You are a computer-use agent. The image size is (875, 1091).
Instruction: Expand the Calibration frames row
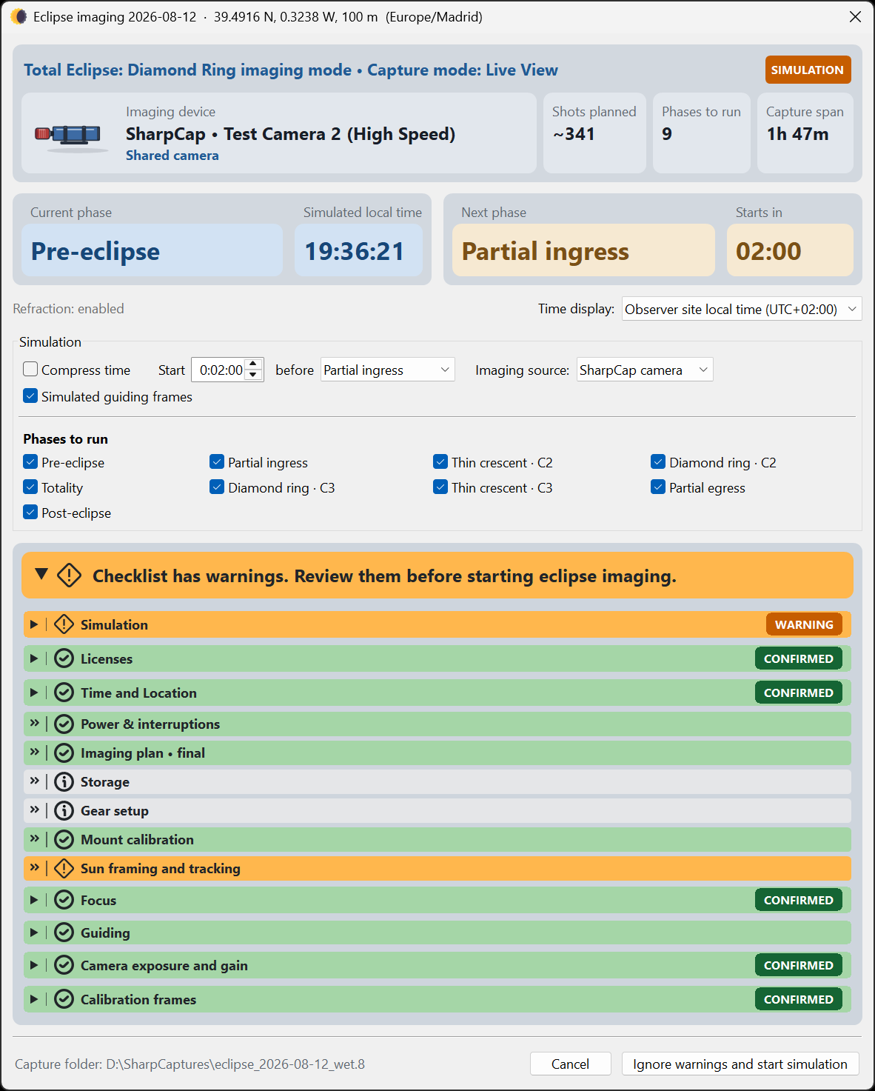(34, 999)
